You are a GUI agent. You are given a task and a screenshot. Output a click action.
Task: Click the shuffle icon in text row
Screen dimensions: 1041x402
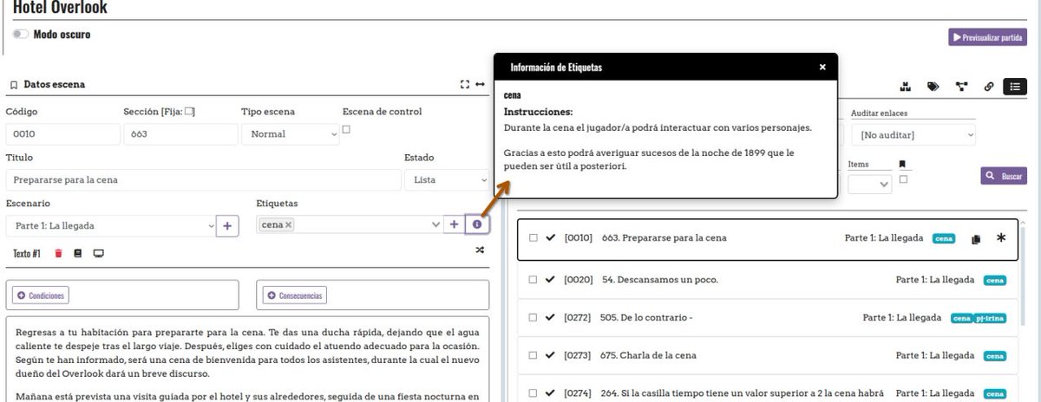480,250
